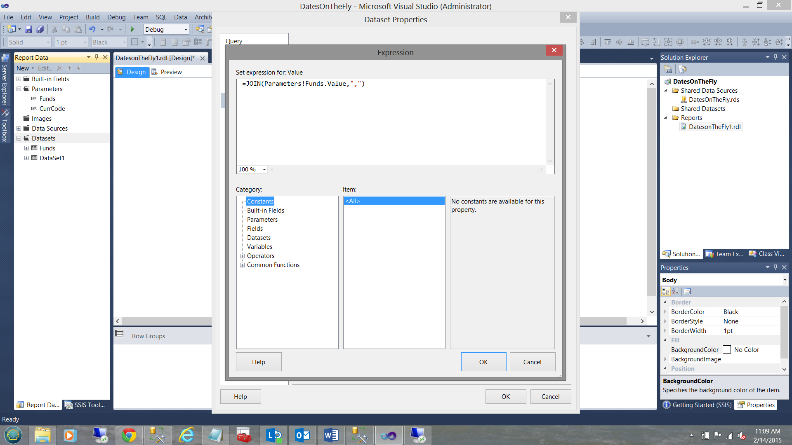The height and width of the screenshot is (445, 792).
Task: Open the 100 % zoom dropdown
Action: [x=264, y=169]
